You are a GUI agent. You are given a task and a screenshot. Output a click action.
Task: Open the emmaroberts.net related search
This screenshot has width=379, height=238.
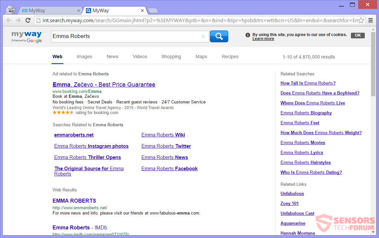(x=74, y=135)
